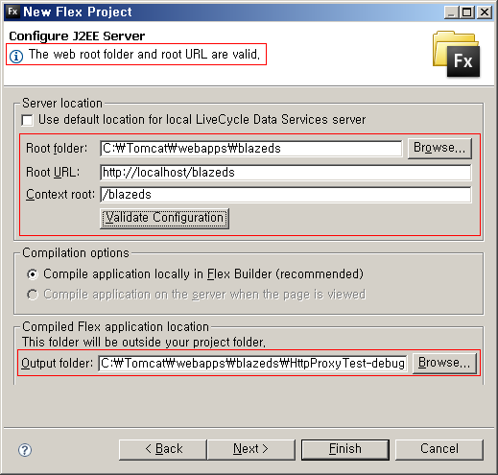Click the Compilation options group label
Viewport: 498px width, 475px height.
[76, 253]
